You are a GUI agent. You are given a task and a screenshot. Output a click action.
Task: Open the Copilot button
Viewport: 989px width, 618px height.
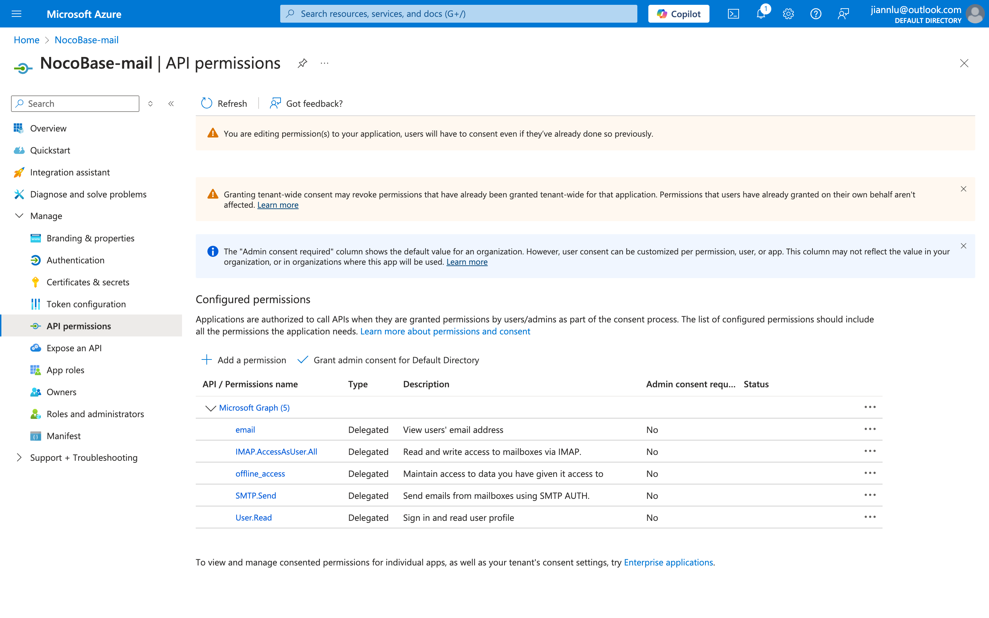[679, 14]
